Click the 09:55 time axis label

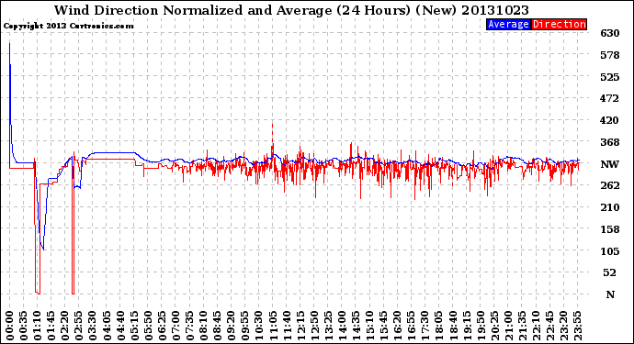[245, 326]
